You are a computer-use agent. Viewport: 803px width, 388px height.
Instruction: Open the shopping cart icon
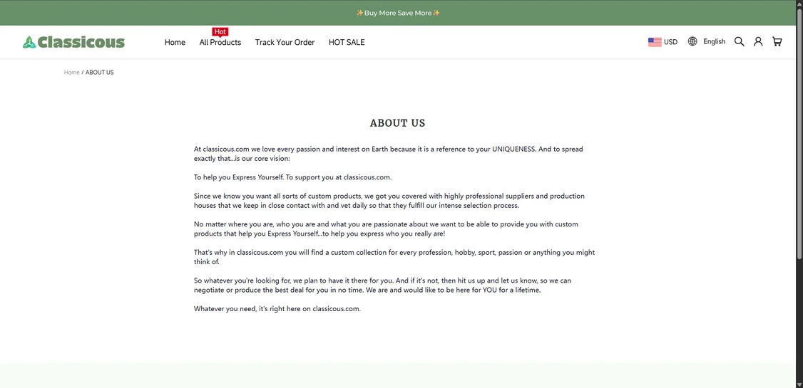(777, 41)
